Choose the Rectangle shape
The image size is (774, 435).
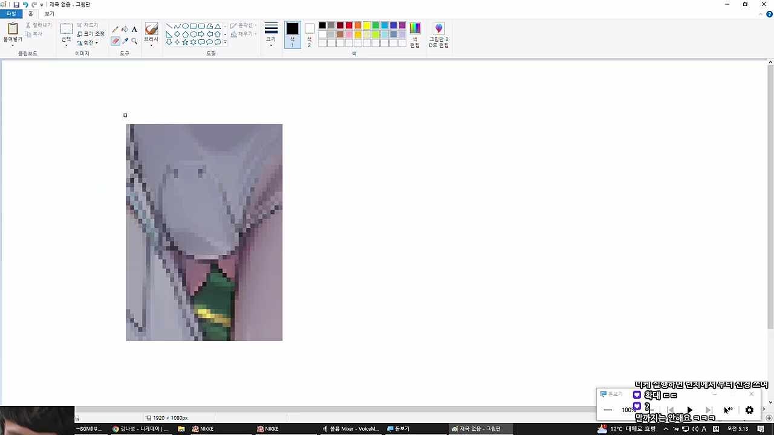[x=193, y=26]
